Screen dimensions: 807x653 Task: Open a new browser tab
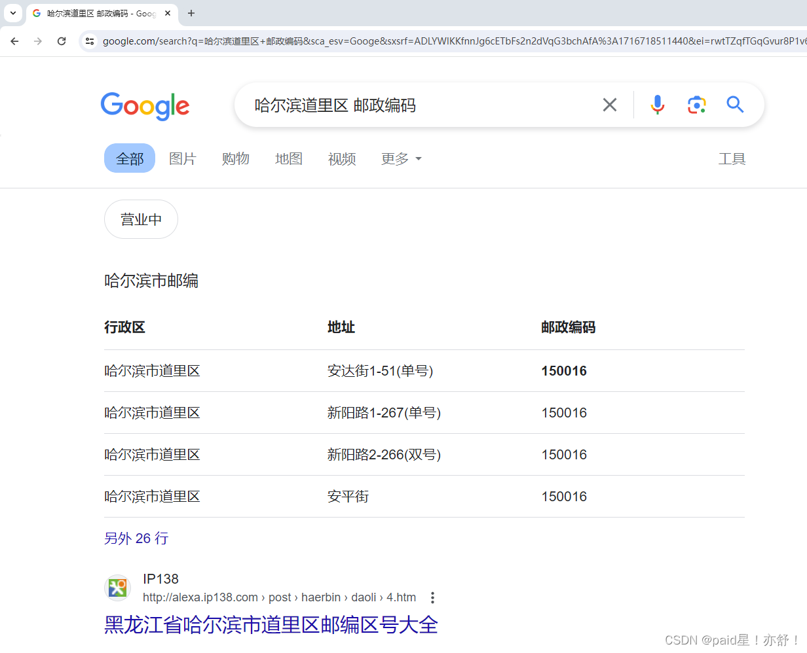(x=191, y=13)
